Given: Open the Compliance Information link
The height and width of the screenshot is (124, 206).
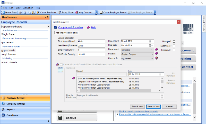Looking at the screenshot, I should (71, 27).
